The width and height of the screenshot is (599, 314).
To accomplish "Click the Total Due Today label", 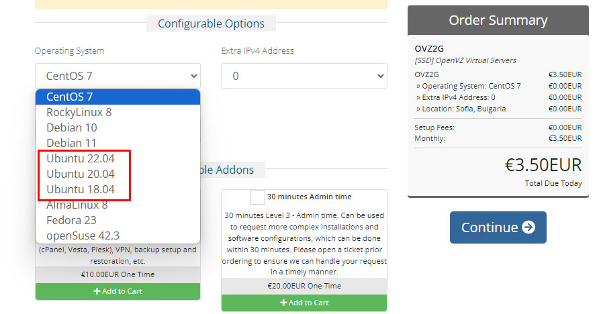I will [553, 184].
